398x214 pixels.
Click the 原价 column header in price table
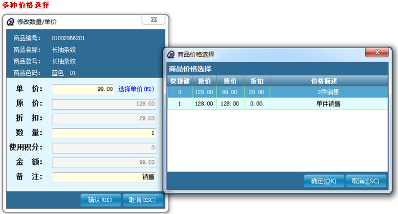pyautogui.click(x=205, y=81)
